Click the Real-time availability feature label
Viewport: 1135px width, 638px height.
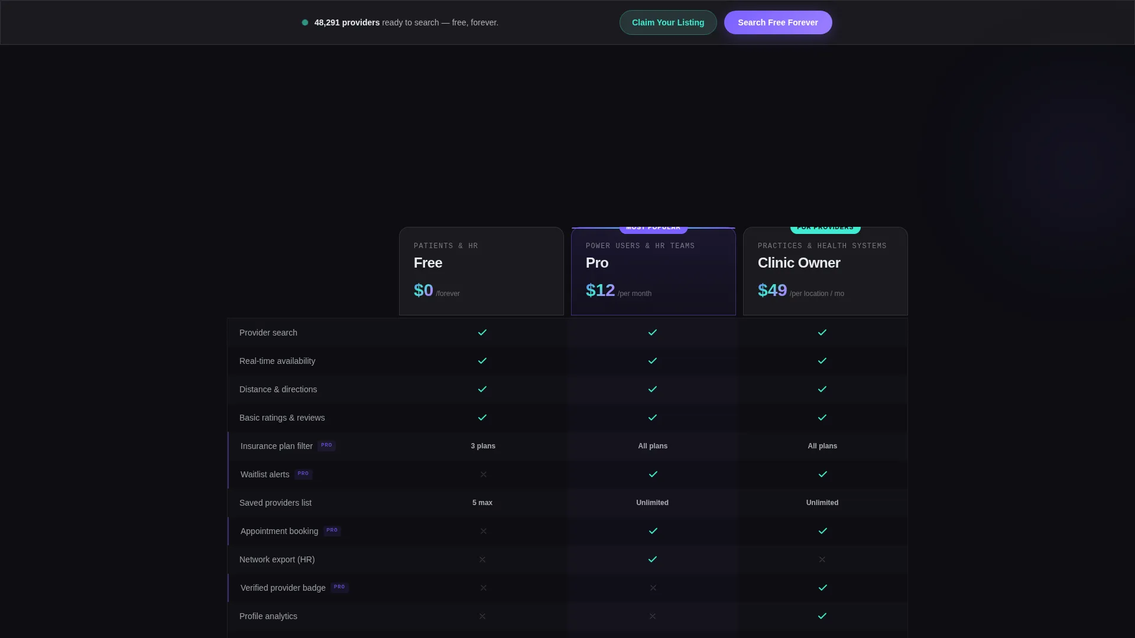pos(277,361)
